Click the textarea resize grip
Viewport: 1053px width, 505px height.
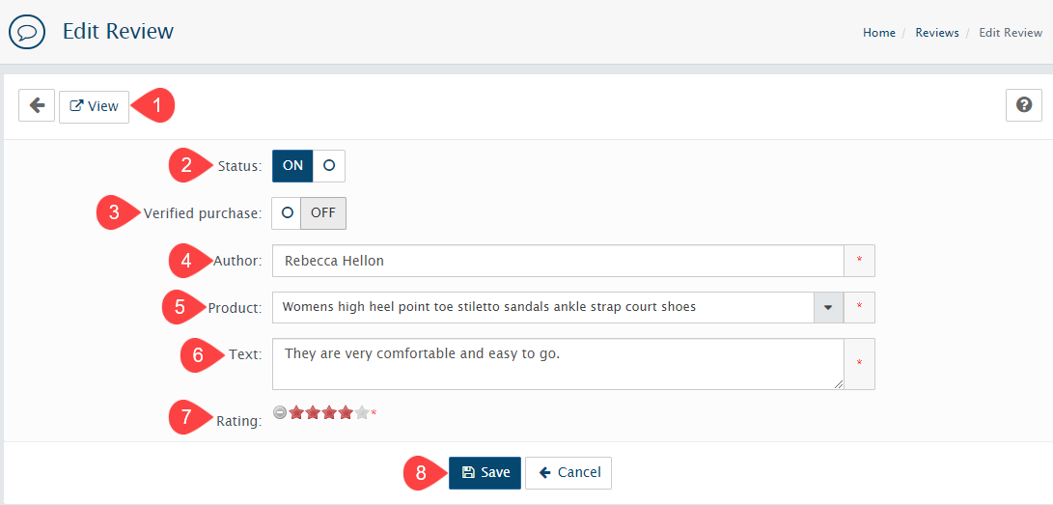tap(839, 384)
